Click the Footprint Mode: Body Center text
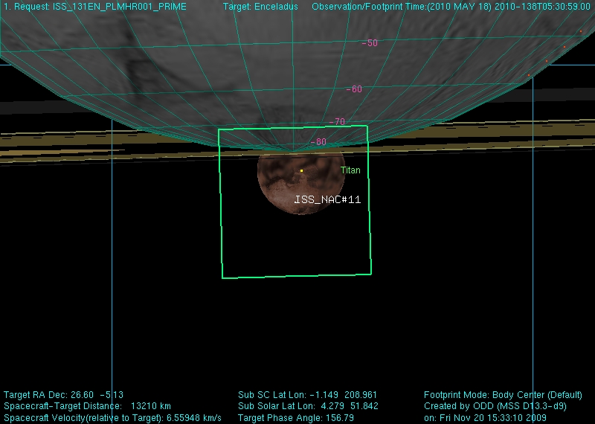 click(x=503, y=395)
